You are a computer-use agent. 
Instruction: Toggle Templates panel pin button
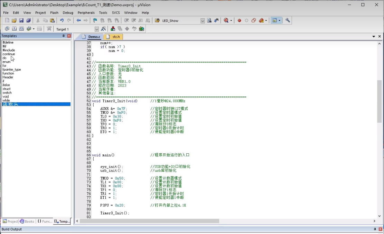64,36
